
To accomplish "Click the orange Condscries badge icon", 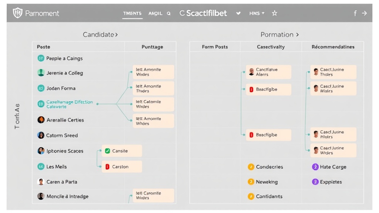I will coord(251,167).
